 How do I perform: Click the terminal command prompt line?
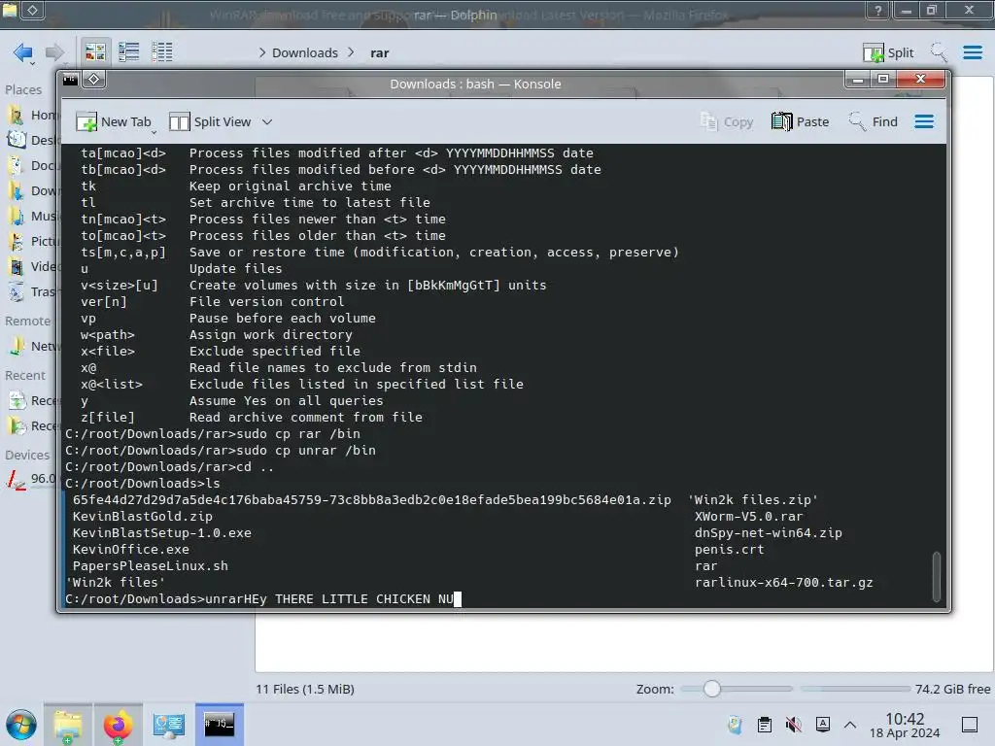(x=264, y=598)
